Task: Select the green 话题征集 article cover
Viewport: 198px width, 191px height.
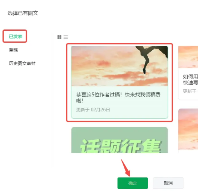Action: (119, 140)
